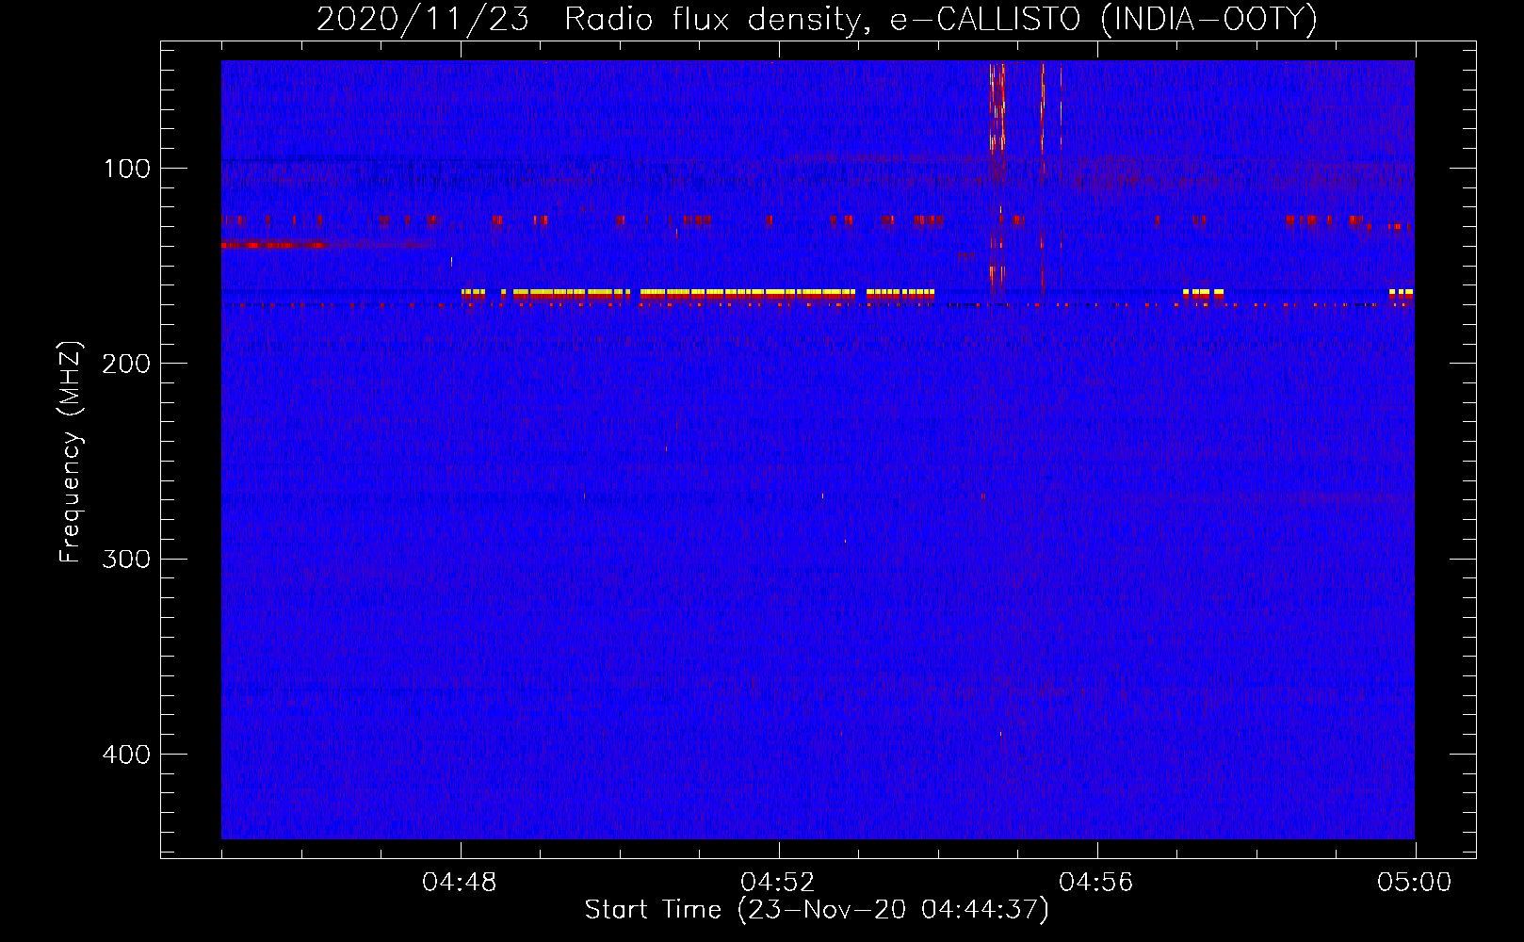Click the Start Time axis caption
This screenshot has height=942, width=1524.
coord(817,910)
